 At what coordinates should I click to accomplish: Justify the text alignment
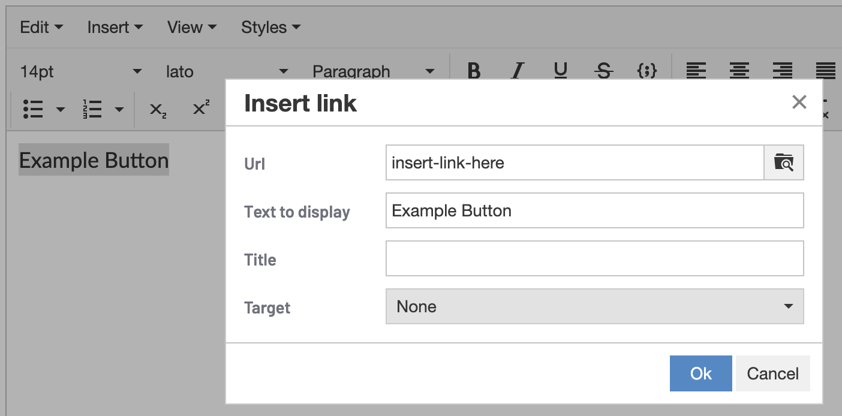[826, 71]
